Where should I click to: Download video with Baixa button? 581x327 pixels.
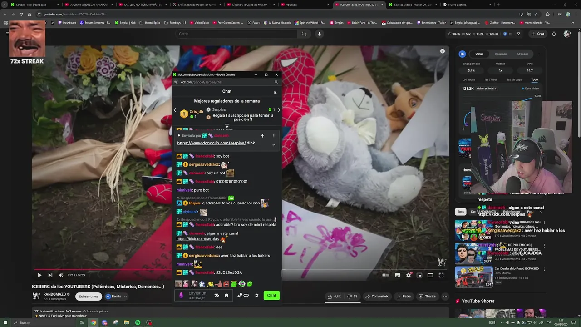[403, 297]
